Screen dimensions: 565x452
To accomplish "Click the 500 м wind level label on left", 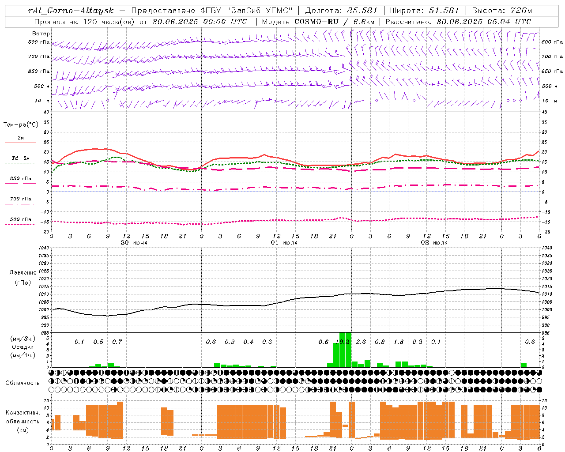I will coord(42,86).
